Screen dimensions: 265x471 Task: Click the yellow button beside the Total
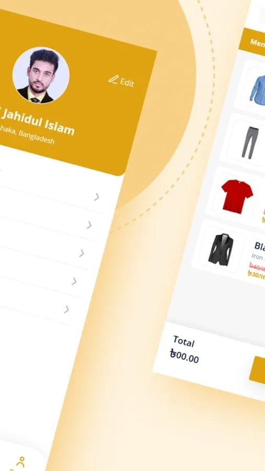[258, 371]
